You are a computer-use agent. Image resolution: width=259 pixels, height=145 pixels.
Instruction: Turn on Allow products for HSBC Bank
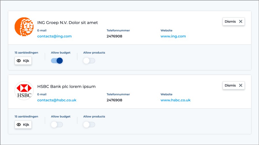pyautogui.click(x=89, y=125)
